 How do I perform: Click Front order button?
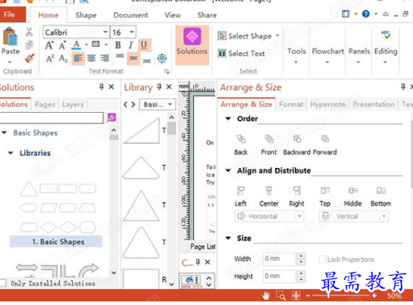click(x=269, y=145)
